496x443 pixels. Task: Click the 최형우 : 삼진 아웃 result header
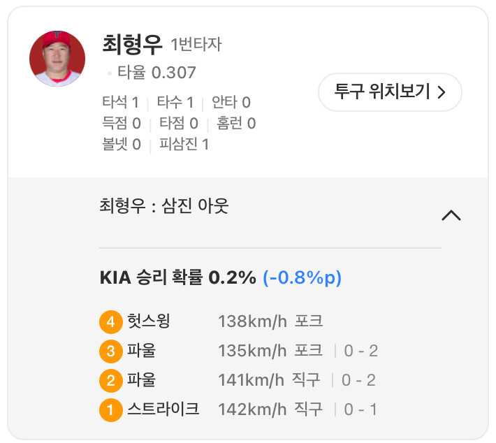(x=164, y=205)
